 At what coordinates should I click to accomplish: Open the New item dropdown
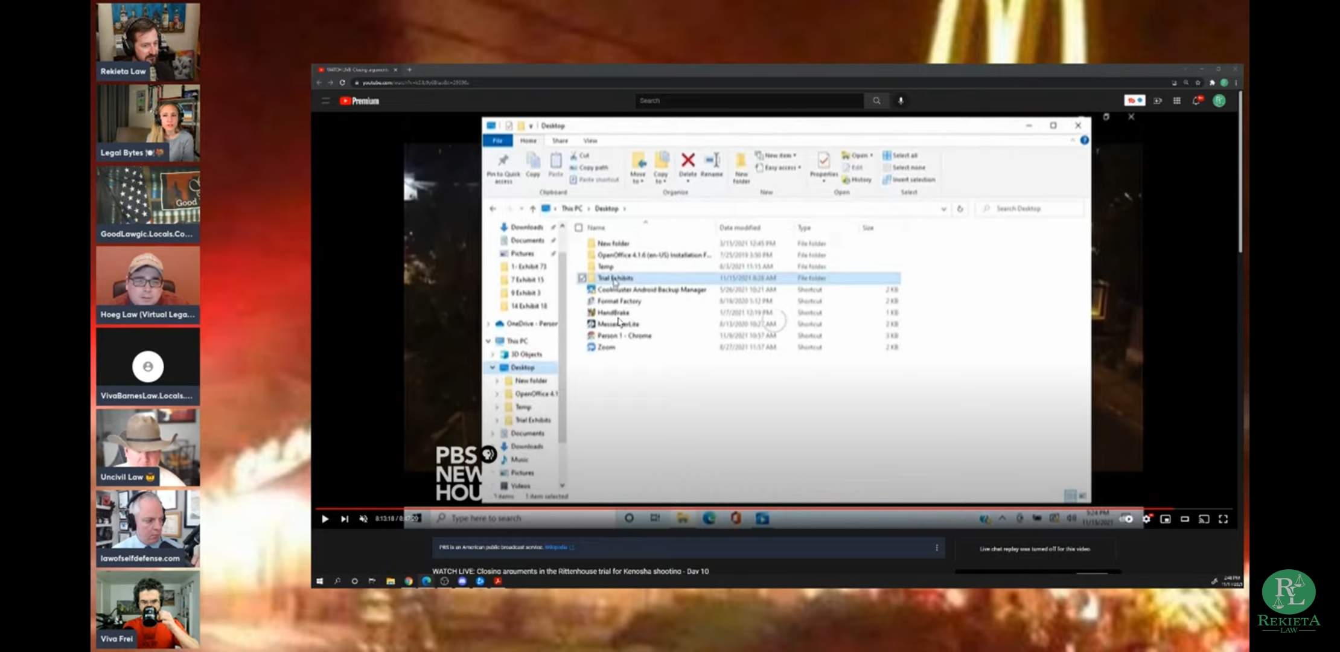776,155
